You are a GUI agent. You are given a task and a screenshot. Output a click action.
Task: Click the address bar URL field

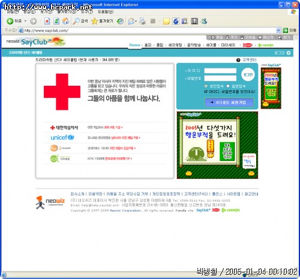pyautogui.click(x=150, y=31)
